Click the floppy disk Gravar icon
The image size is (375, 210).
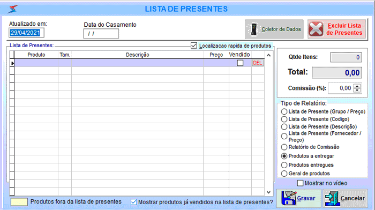pos(289,198)
